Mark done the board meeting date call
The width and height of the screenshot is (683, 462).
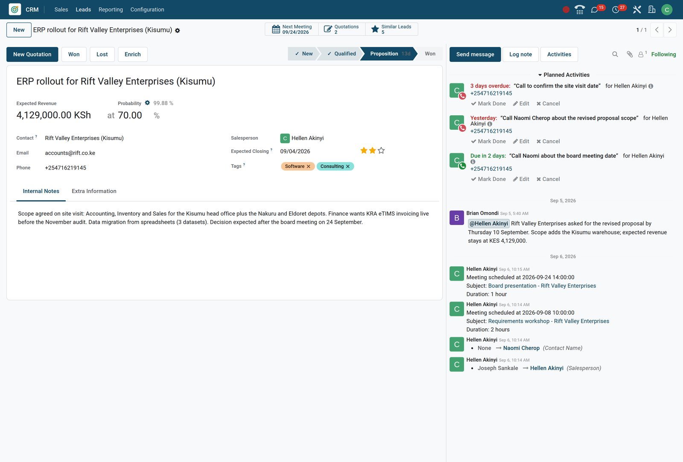[488, 179]
